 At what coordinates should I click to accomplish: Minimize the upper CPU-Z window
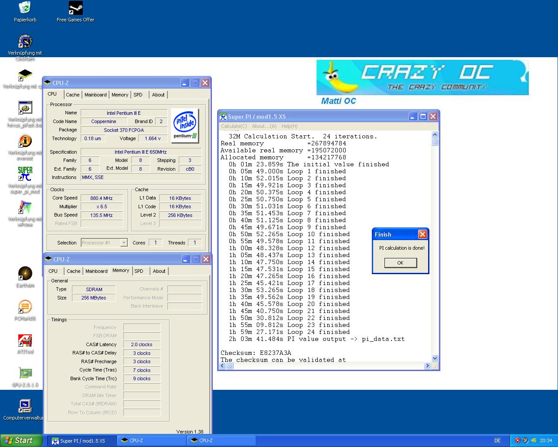185,83
